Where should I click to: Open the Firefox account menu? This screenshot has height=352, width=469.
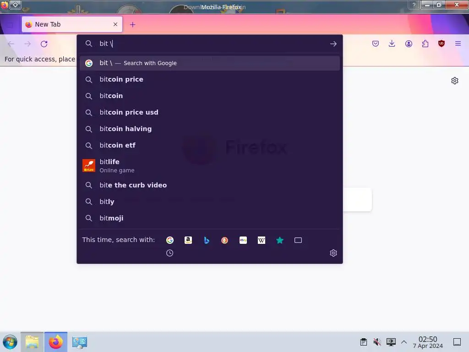point(409,44)
